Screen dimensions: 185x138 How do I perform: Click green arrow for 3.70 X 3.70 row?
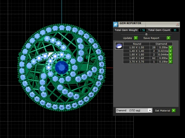pos(171,62)
